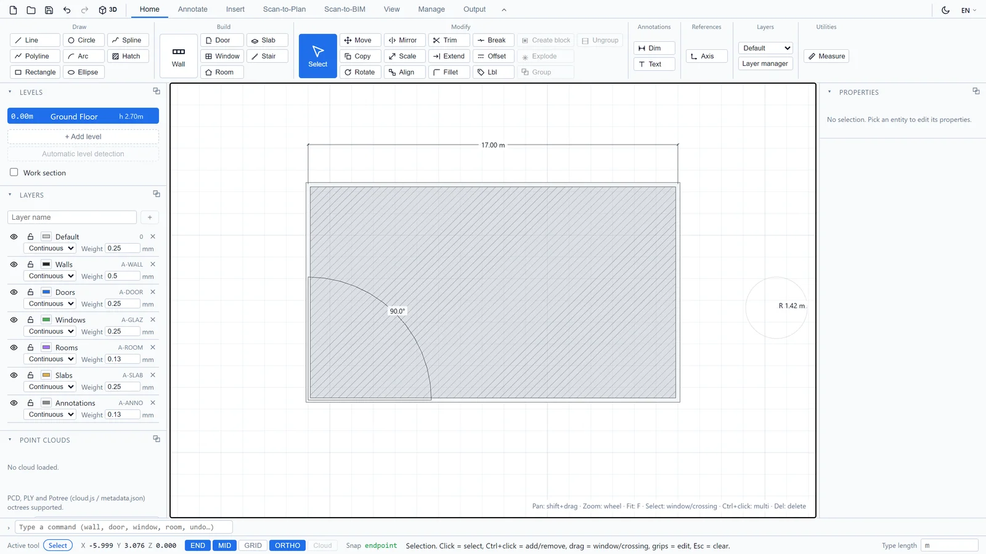Activate the Rotate tool
Screen dimensions: 986x554
pyautogui.click(x=361, y=72)
